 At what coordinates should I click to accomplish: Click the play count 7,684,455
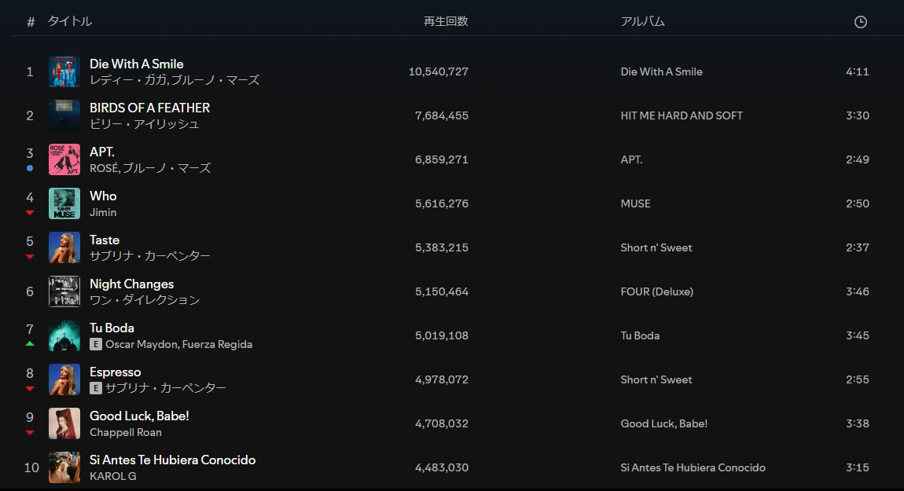(442, 115)
